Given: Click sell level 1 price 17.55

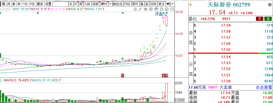Looking at the screenshot, I should (226, 50).
